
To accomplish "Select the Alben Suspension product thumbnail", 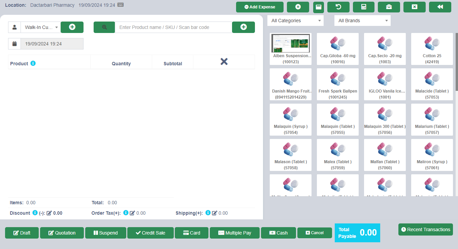I will click(x=290, y=43).
